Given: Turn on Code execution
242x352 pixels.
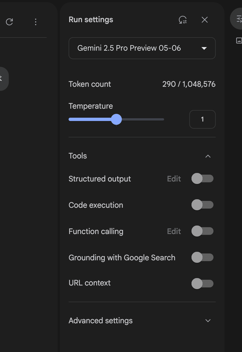Looking at the screenshot, I should coord(202,205).
